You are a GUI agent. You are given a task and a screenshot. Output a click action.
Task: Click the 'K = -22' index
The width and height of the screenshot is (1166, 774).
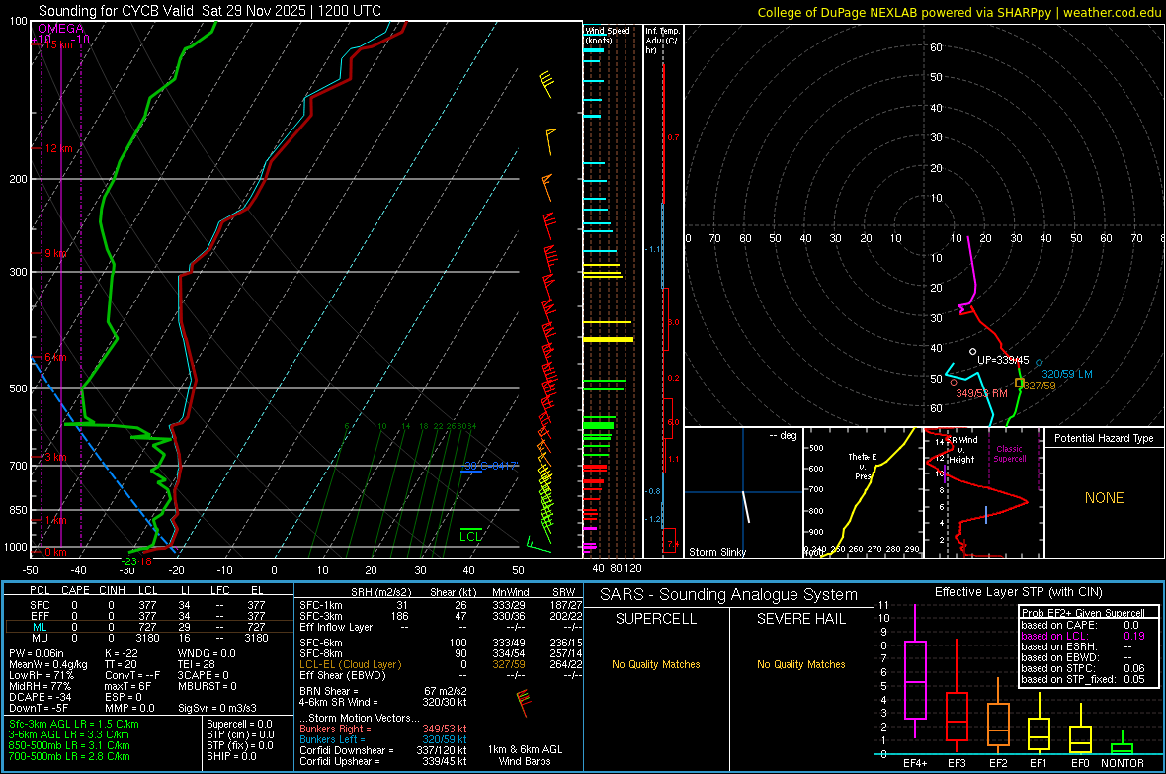pyautogui.click(x=122, y=653)
